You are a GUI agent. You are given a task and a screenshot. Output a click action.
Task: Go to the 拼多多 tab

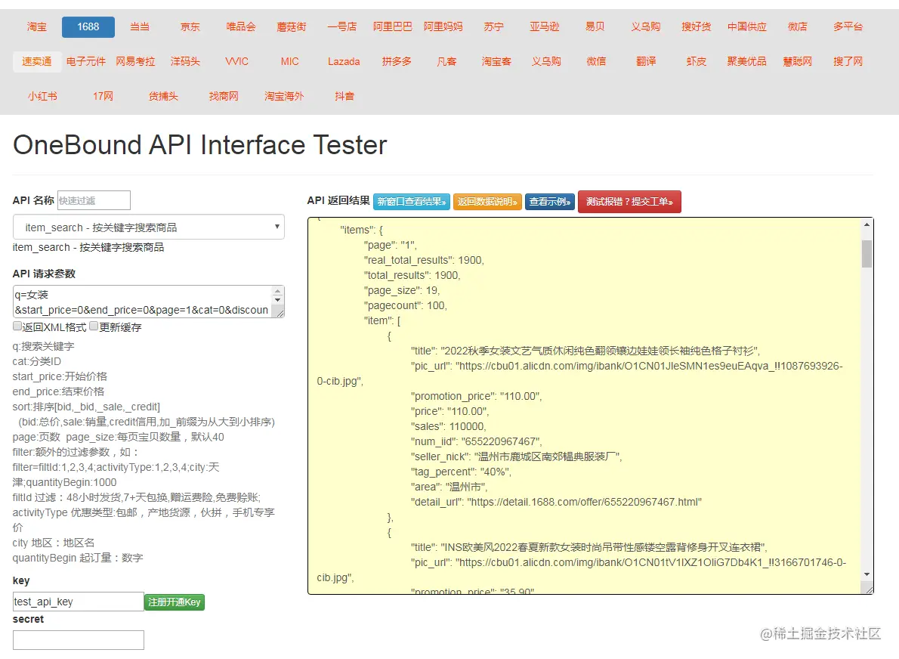click(x=397, y=61)
